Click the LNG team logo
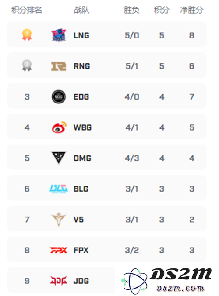 [59, 35]
